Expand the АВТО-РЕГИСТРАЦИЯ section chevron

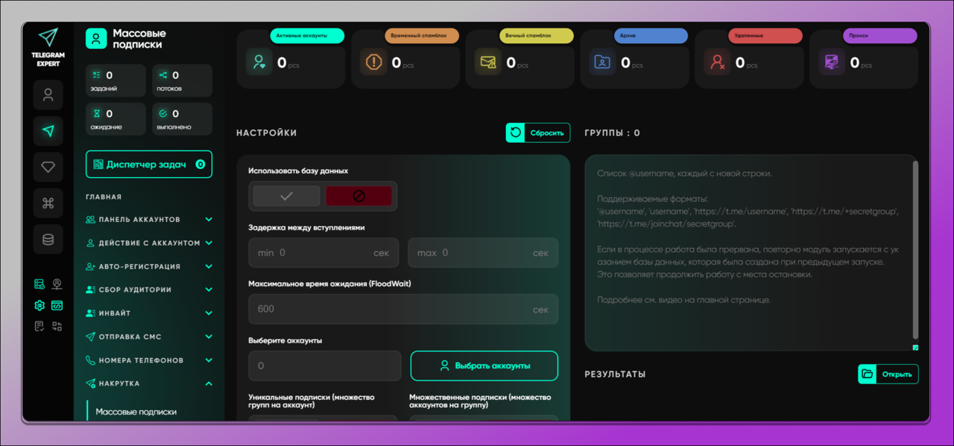[x=209, y=267]
